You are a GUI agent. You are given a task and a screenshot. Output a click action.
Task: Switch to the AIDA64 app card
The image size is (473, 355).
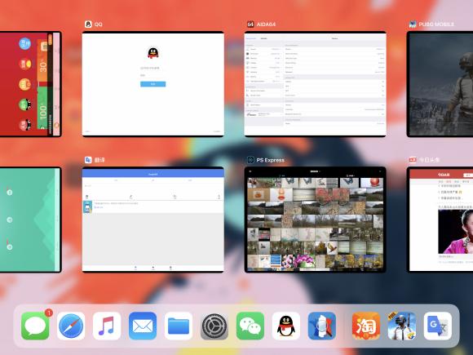[316, 84]
